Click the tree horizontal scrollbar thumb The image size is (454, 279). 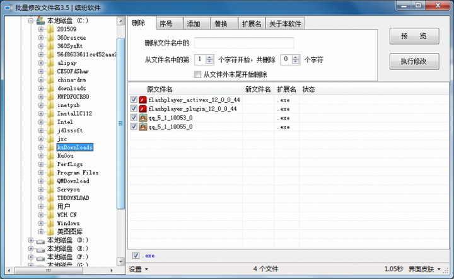tap(49, 271)
